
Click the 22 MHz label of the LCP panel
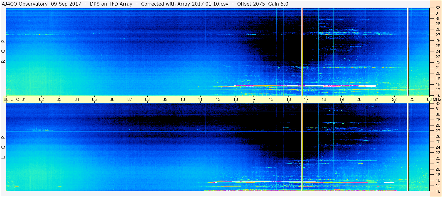tap(438, 158)
